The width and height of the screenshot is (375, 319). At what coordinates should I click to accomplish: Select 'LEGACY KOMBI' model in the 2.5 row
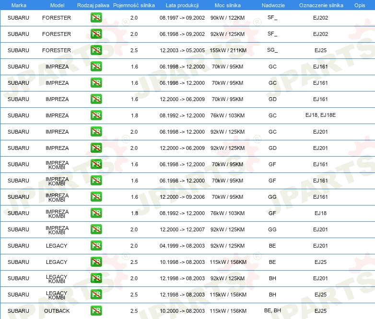pyautogui.click(x=57, y=295)
